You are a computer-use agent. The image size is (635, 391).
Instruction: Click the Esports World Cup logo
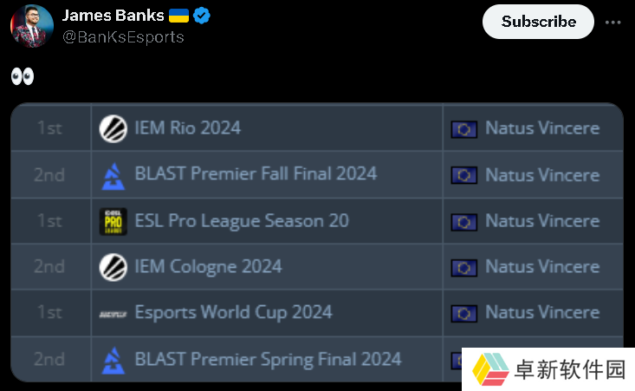[113, 314]
